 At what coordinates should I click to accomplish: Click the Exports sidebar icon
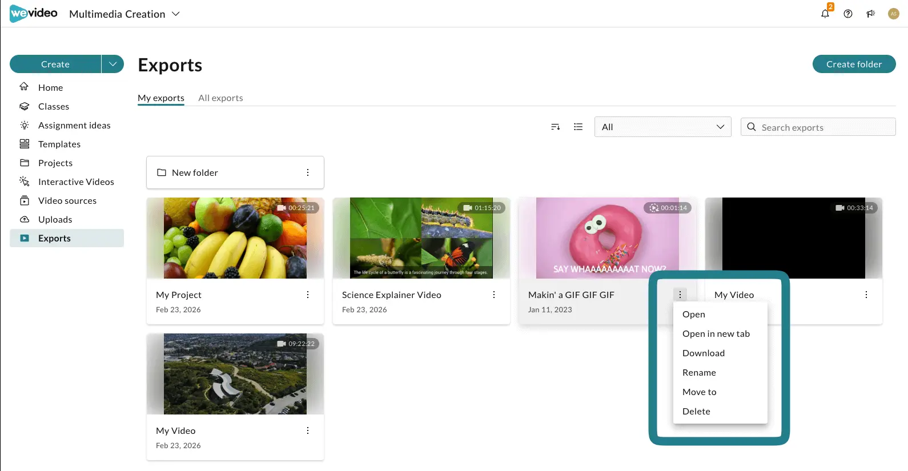24,238
